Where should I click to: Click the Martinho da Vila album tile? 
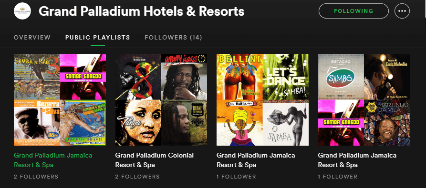tap(387, 123)
